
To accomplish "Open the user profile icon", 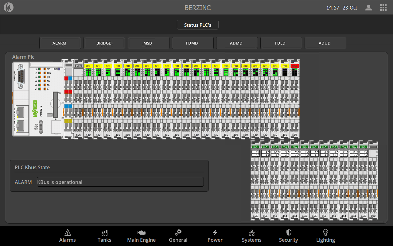I will pos(368,8).
